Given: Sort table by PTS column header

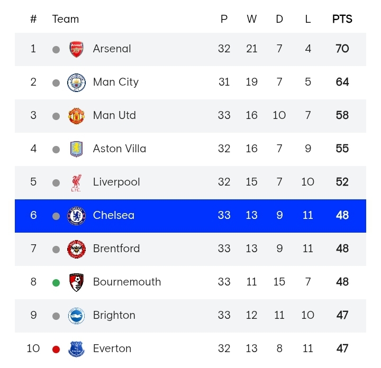Looking at the screenshot, I should click(x=342, y=19).
